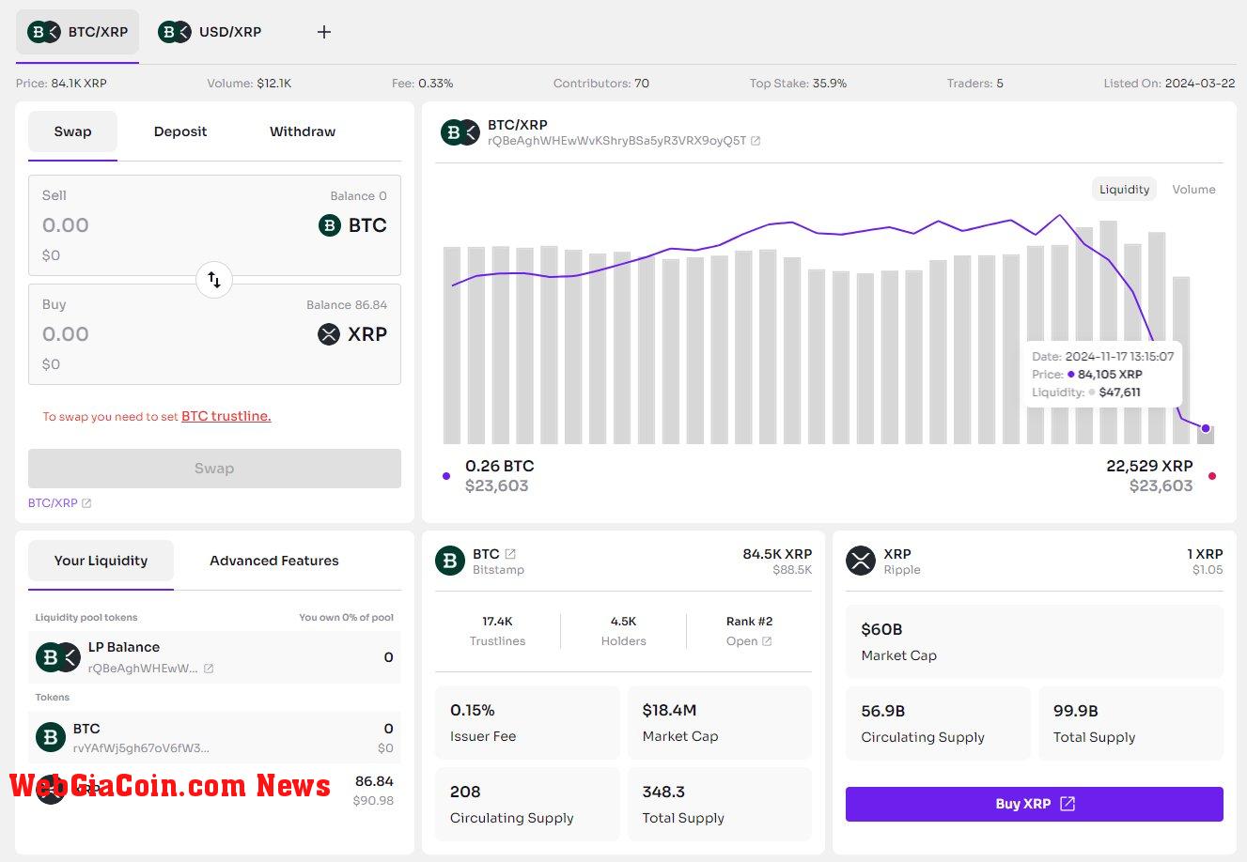Click the LP Balance row
1247x862 pixels.
214,657
